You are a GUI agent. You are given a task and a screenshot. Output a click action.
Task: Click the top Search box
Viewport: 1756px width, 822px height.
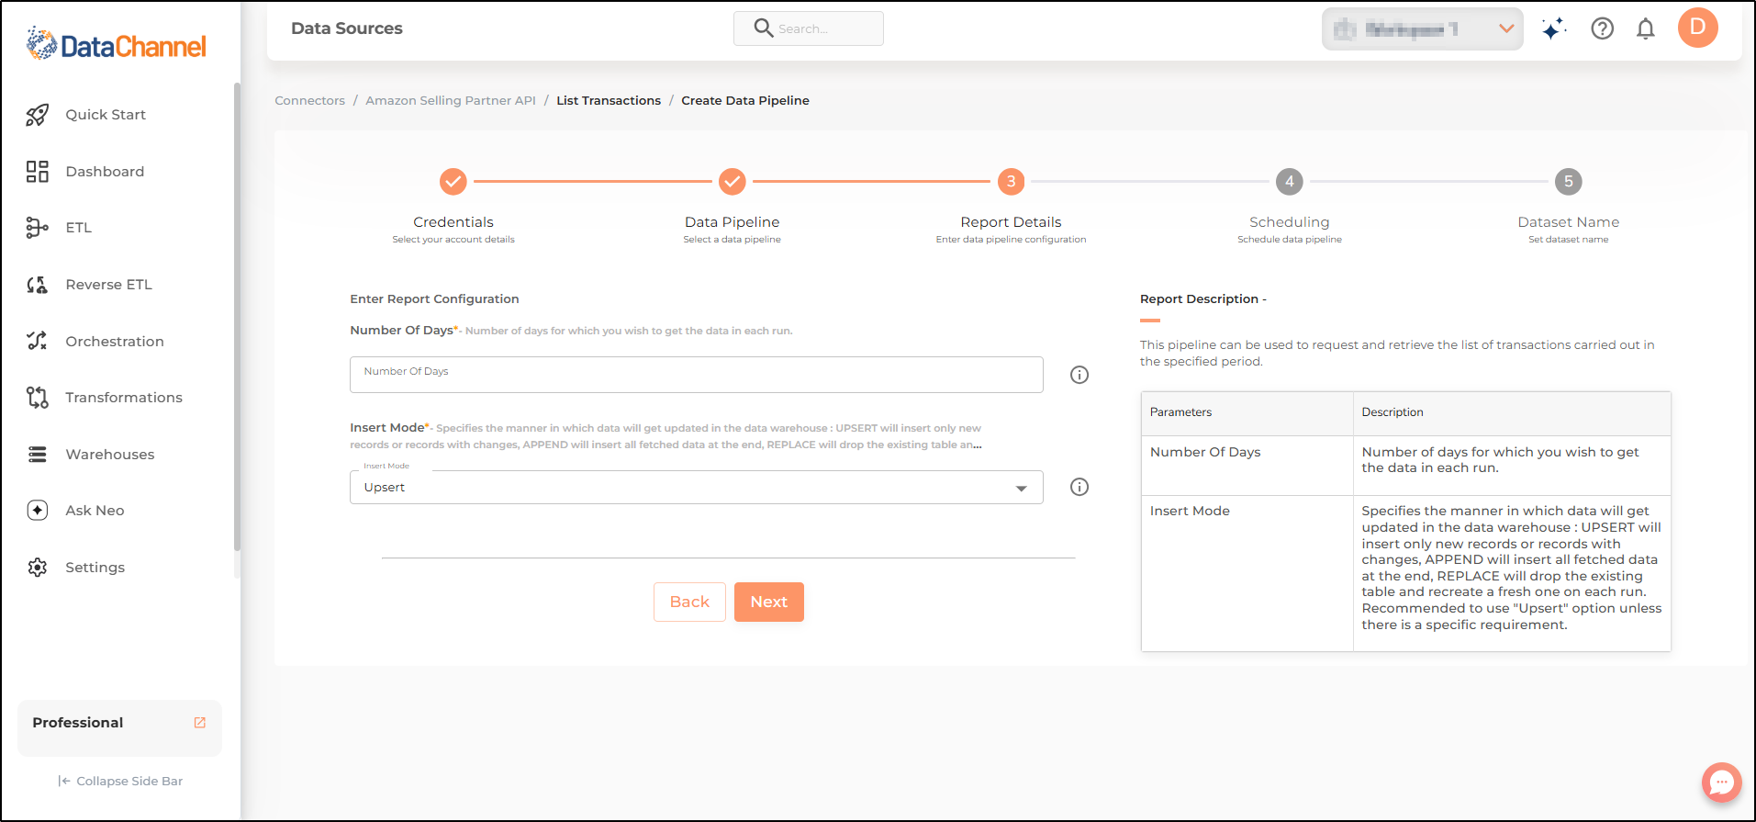(809, 28)
